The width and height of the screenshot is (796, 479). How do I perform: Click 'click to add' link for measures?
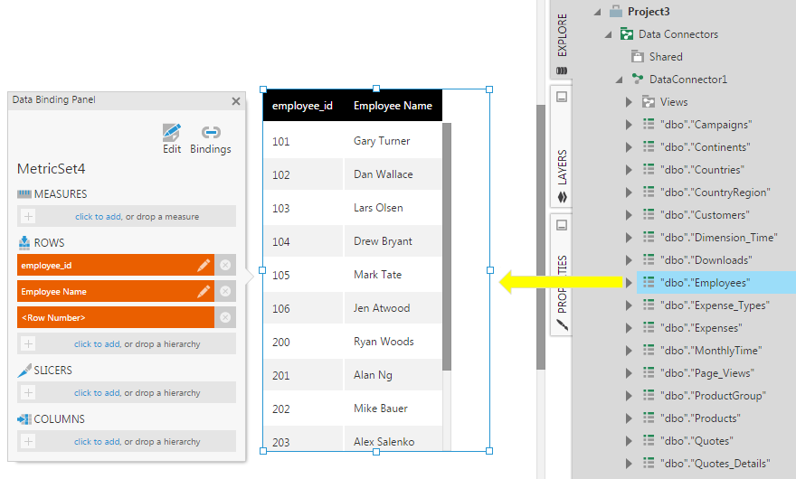(98, 217)
